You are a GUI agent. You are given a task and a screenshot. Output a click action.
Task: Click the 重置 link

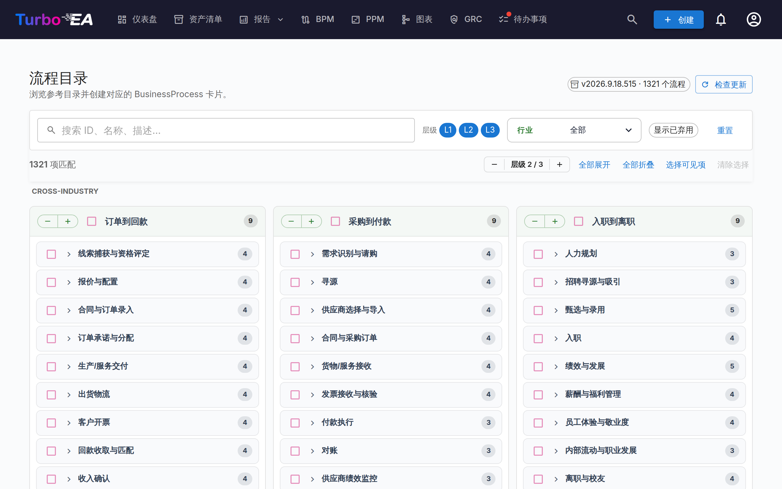pyautogui.click(x=725, y=130)
